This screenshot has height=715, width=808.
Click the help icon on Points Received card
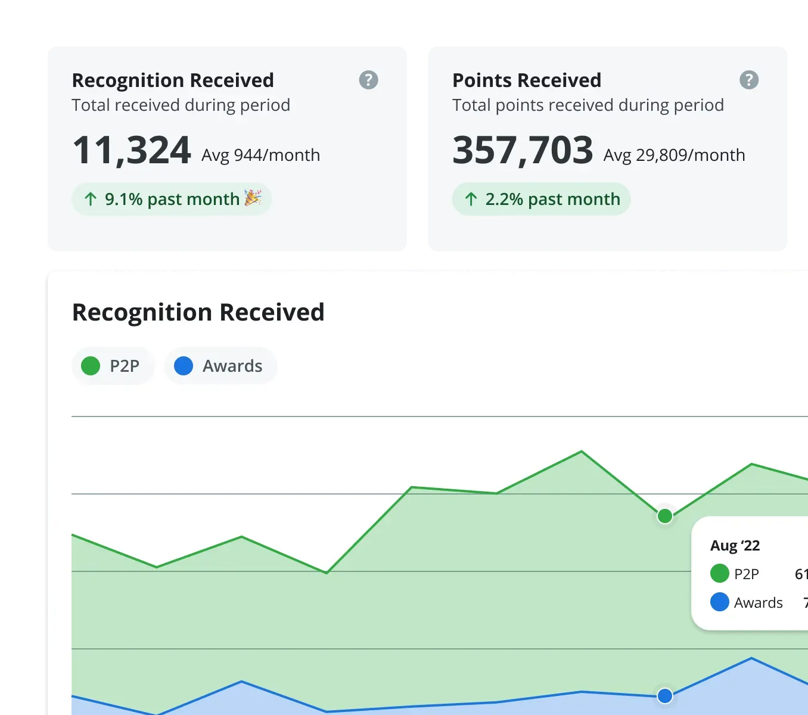(749, 79)
